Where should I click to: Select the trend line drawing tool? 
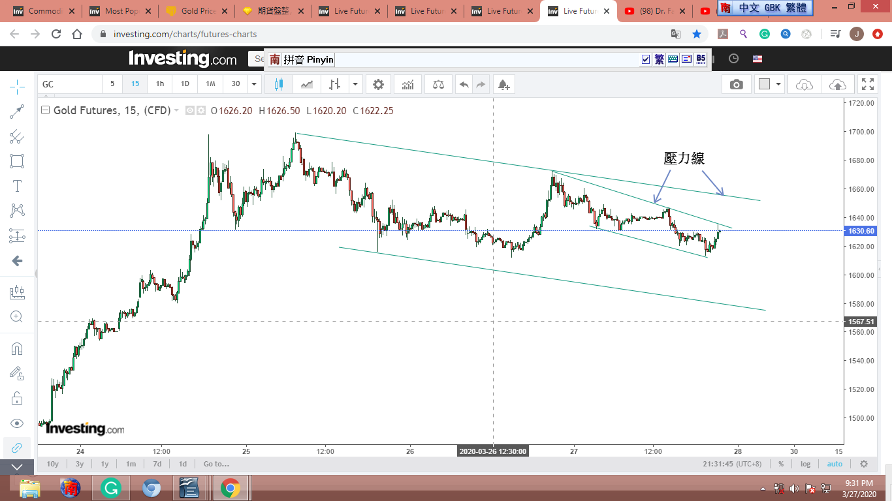coord(17,112)
